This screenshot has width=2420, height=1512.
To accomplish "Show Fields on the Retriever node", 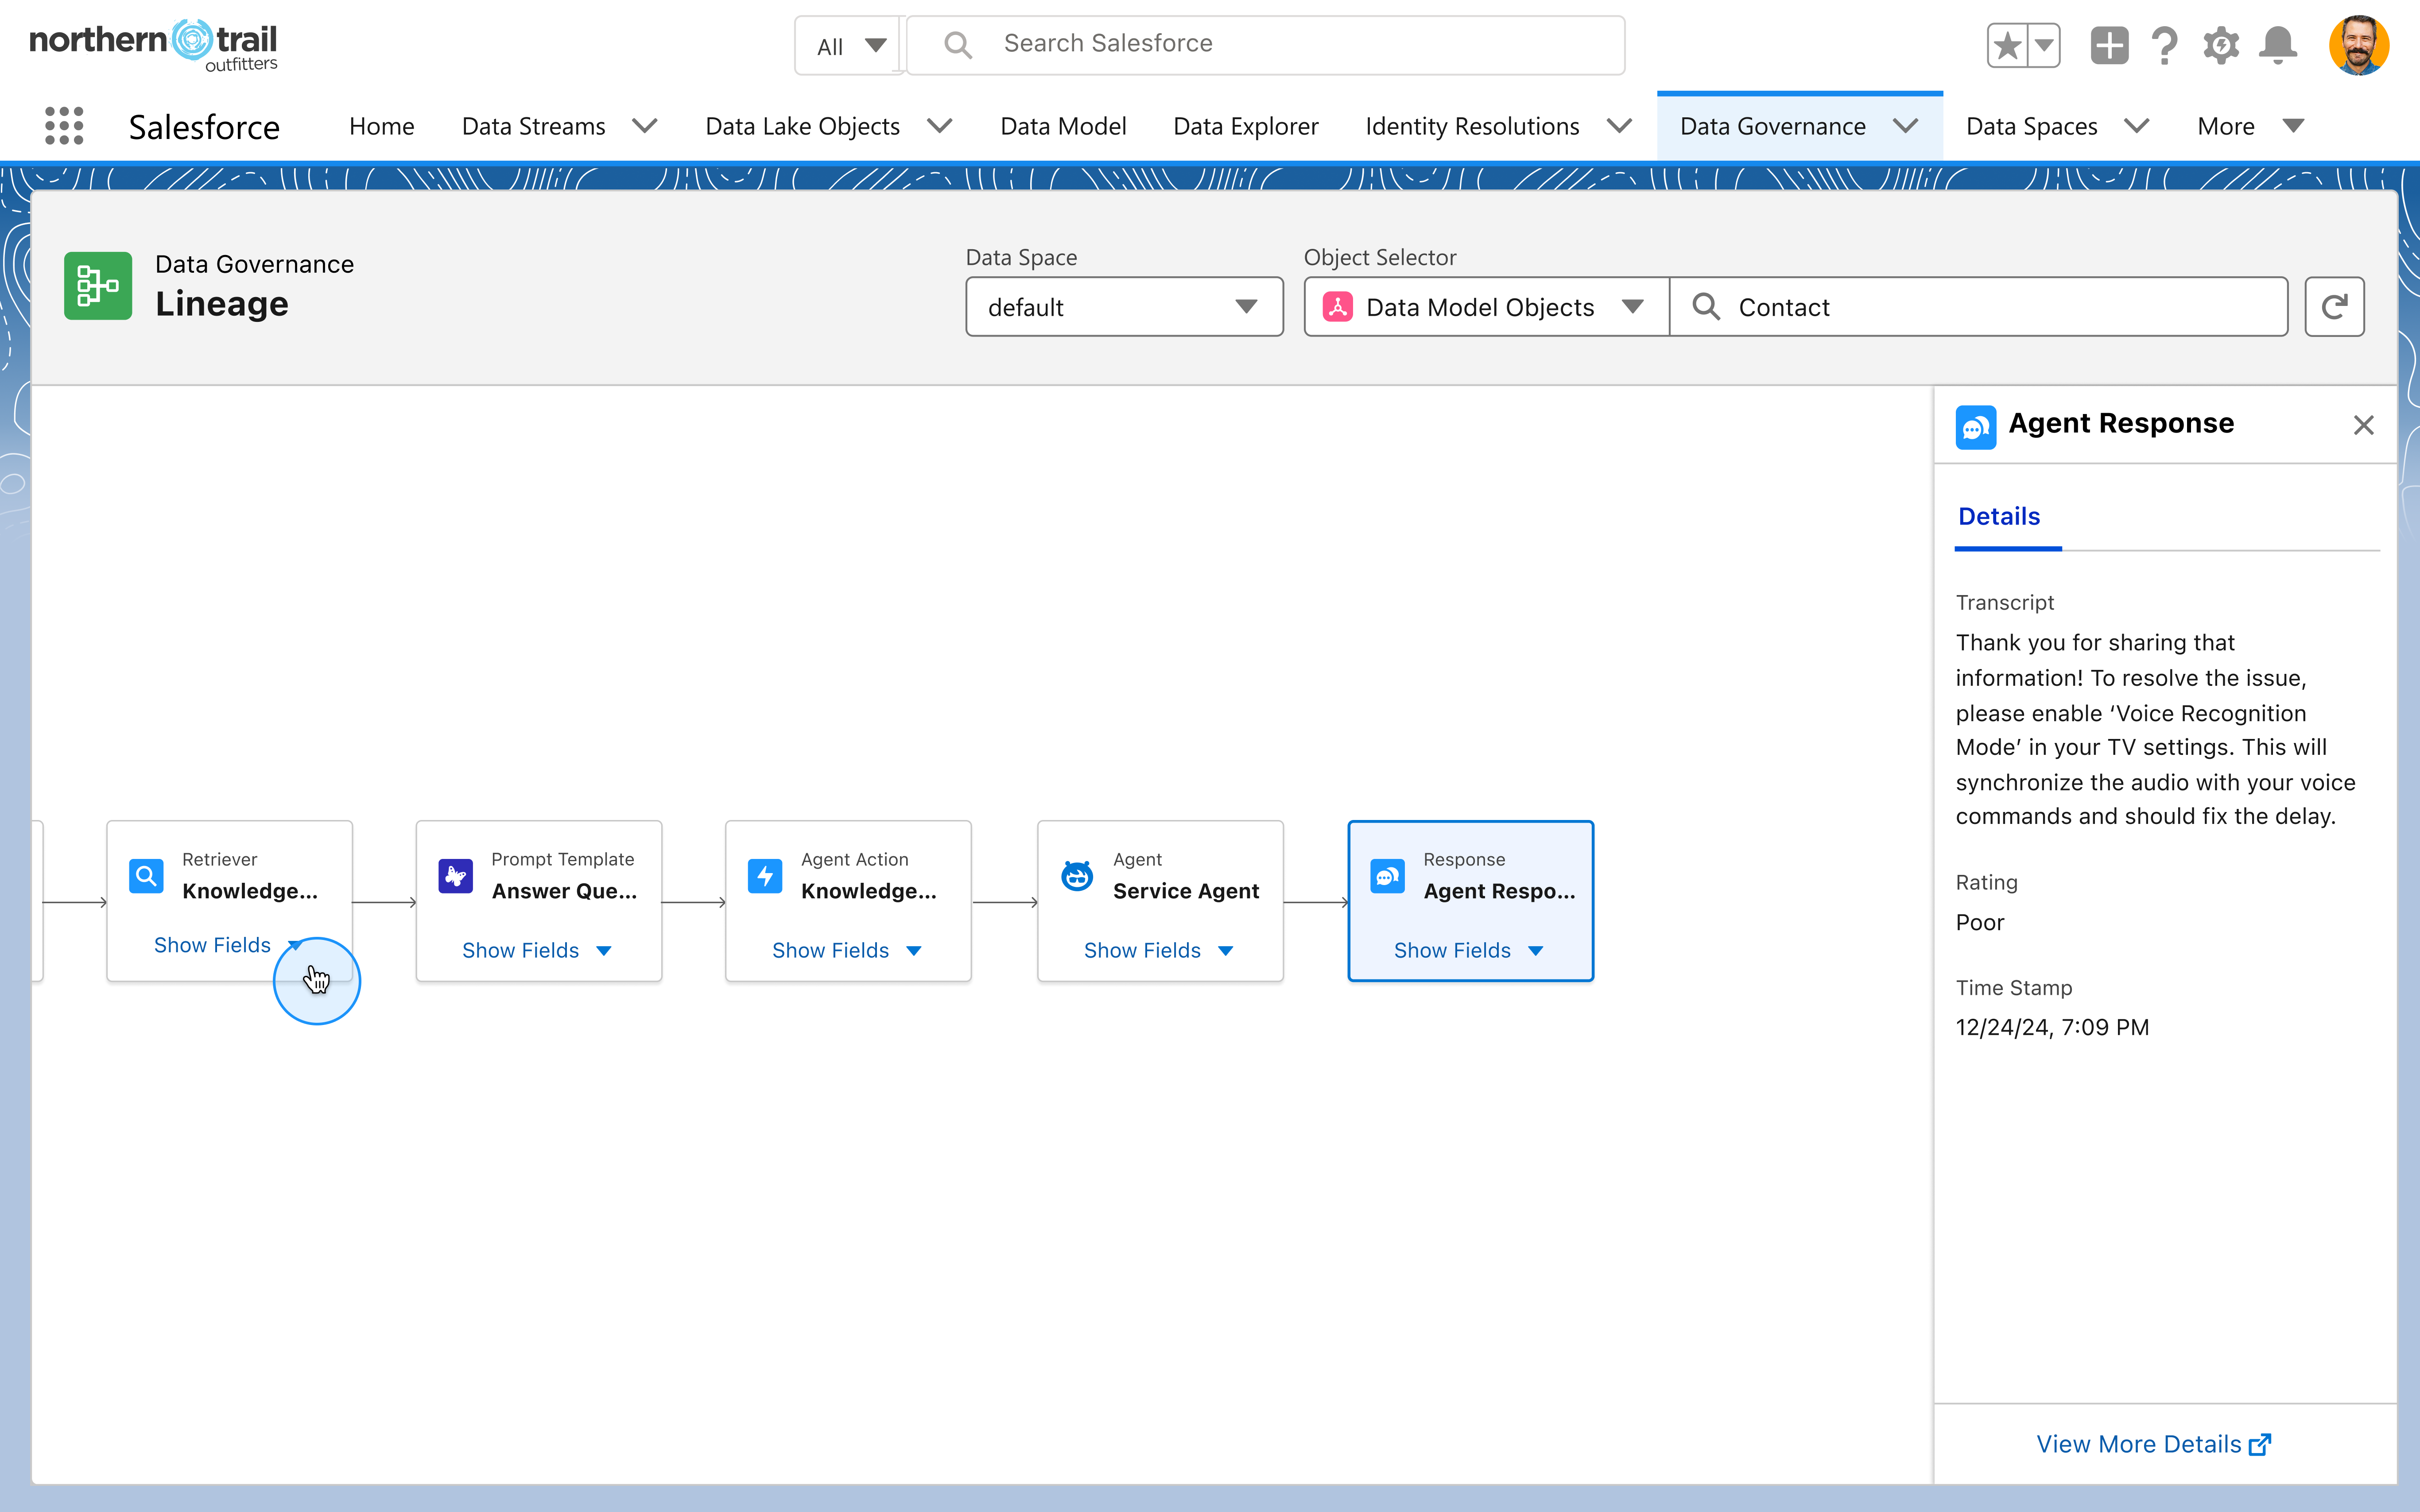I will tap(228, 945).
